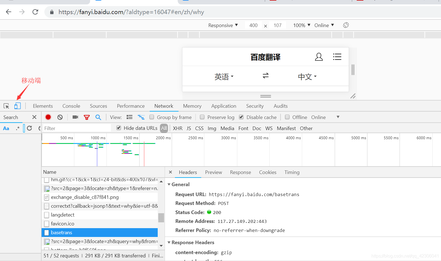Filter requests by XHR type

tap(178, 128)
